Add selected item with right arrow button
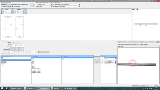The height and width of the screenshot is (90, 160). tap(97, 60)
